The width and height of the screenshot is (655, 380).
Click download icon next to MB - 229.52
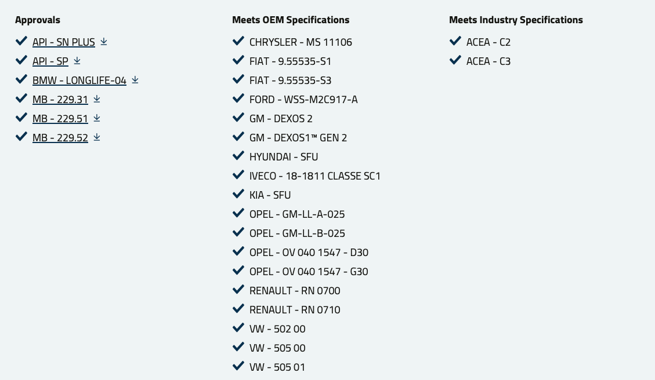pos(97,137)
